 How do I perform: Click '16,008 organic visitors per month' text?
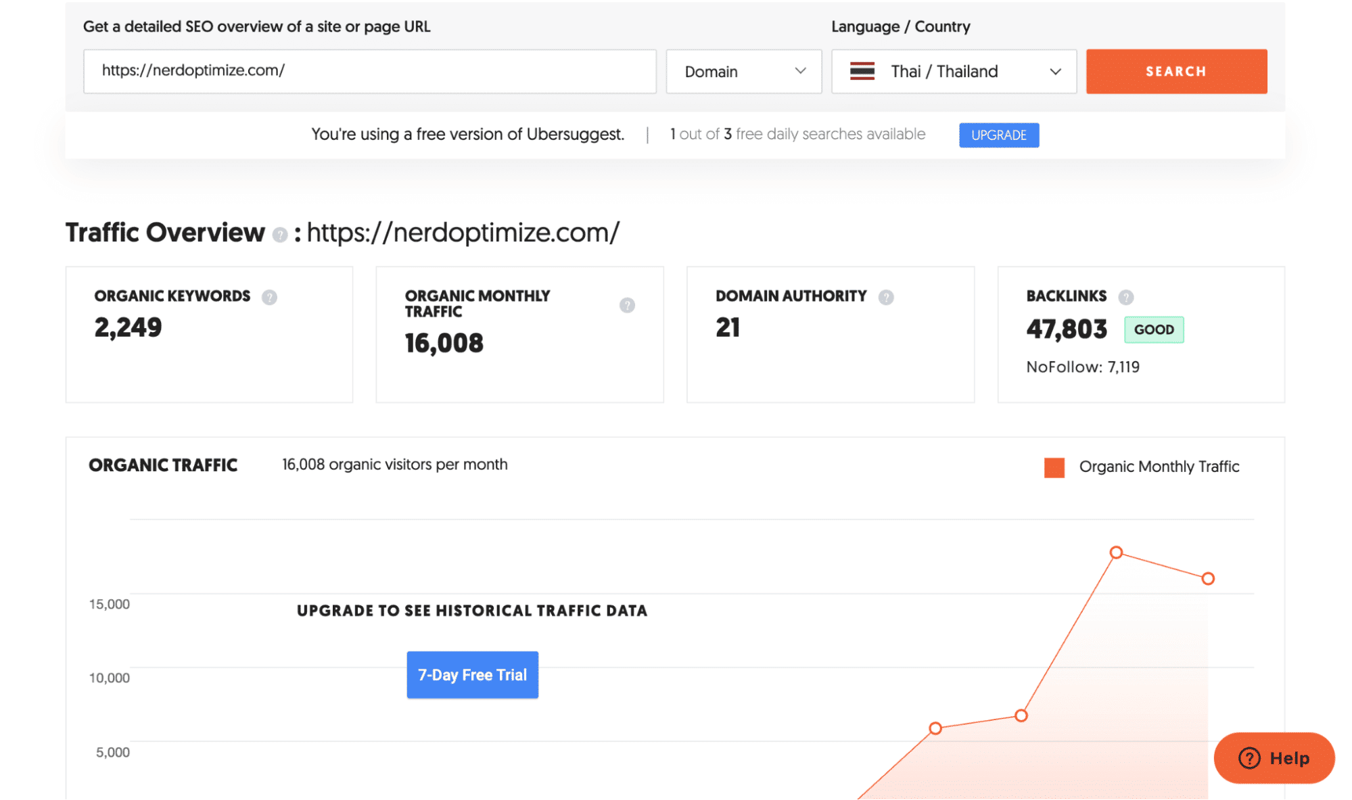click(x=394, y=465)
